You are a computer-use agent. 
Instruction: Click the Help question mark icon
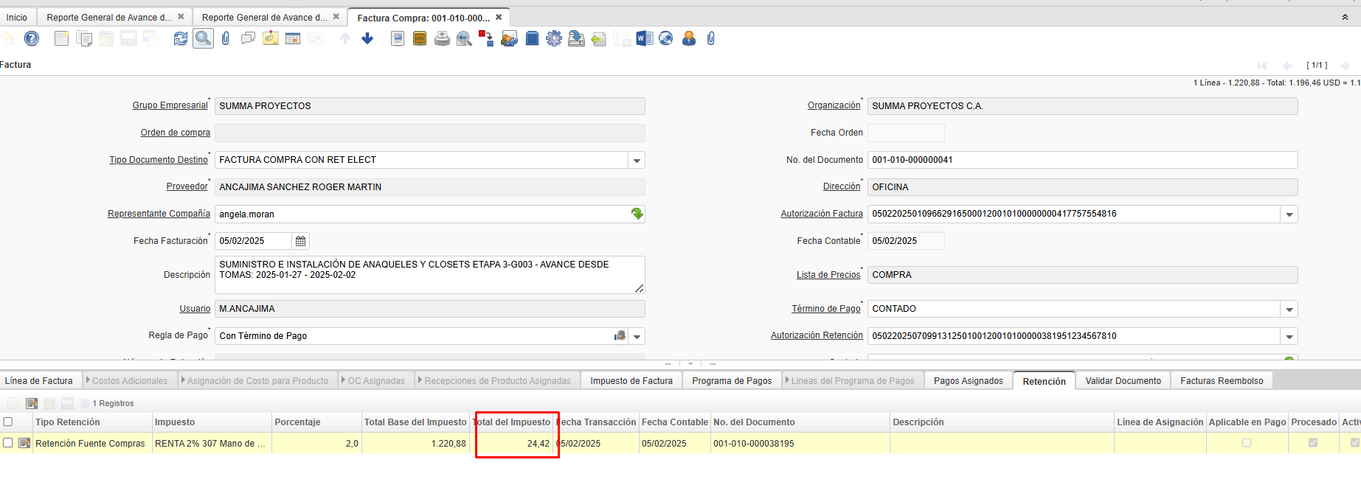32,38
